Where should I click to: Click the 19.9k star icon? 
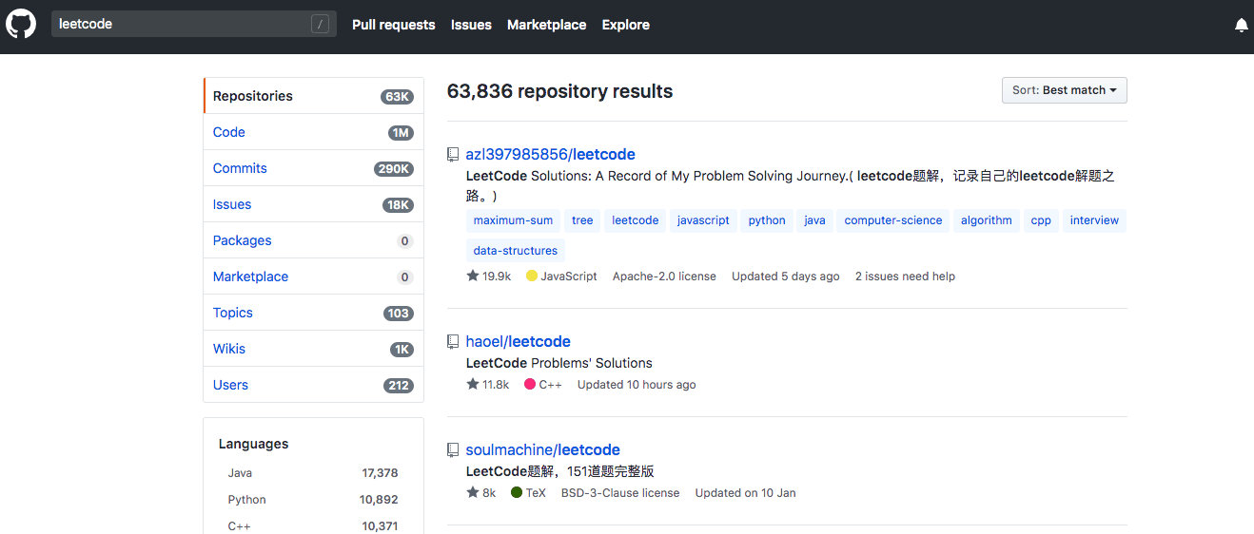coord(473,276)
